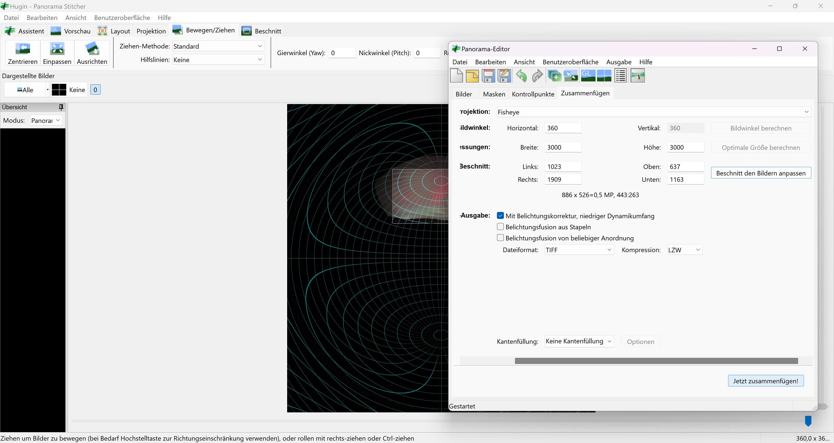This screenshot has width=834, height=443.
Task: Click Jetzt zusammenfügen! button
Action: pyautogui.click(x=765, y=381)
